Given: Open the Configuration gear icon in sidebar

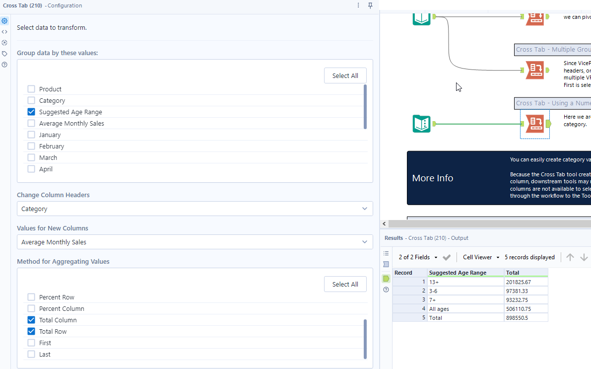Looking at the screenshot, I should (4, 21).
